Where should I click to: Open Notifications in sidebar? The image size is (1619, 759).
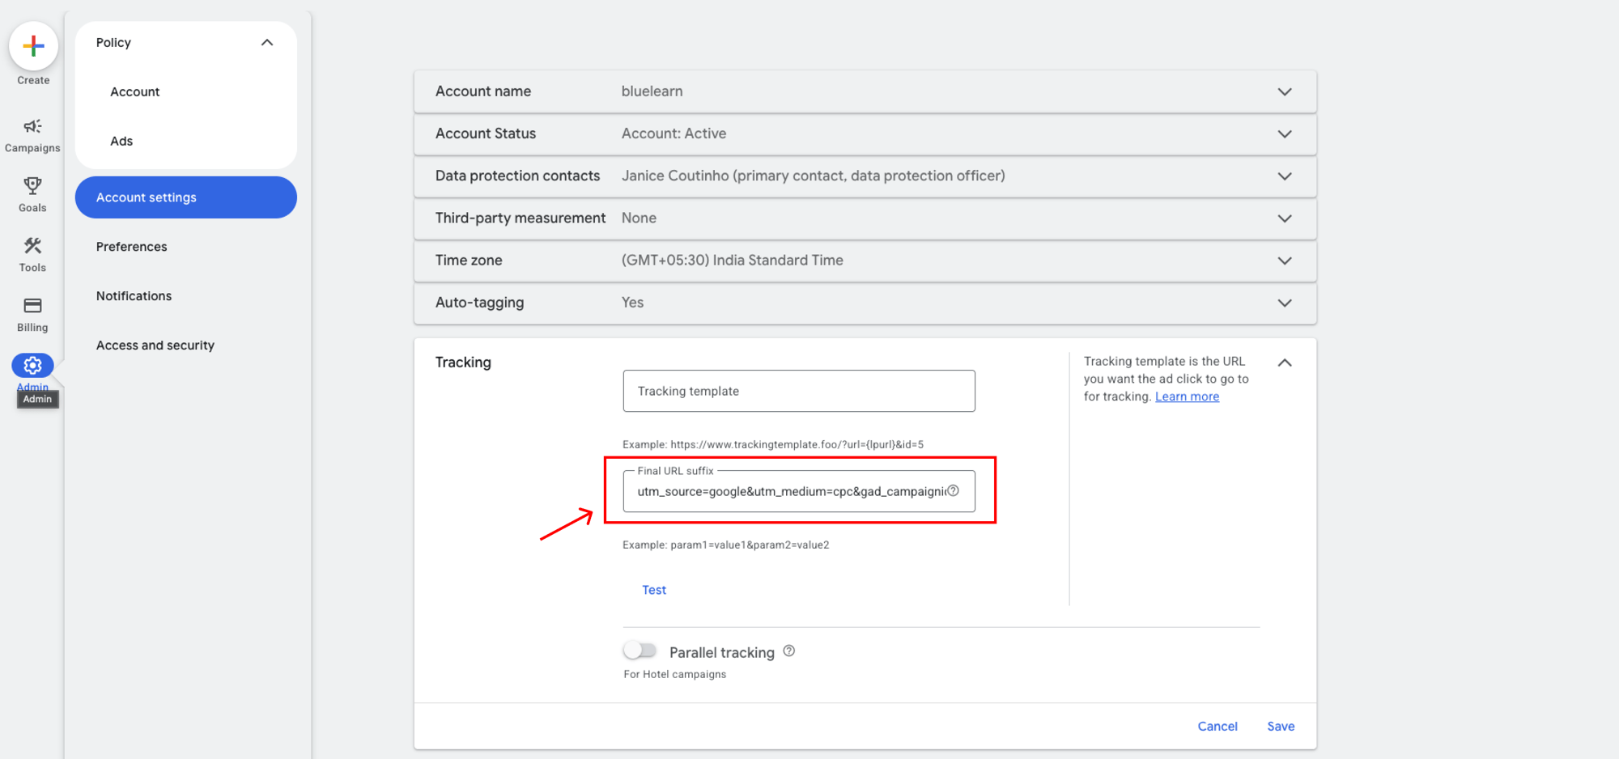click(134, 296)
